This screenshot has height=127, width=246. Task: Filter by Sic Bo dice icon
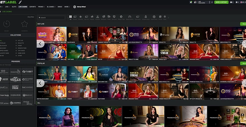160,17
